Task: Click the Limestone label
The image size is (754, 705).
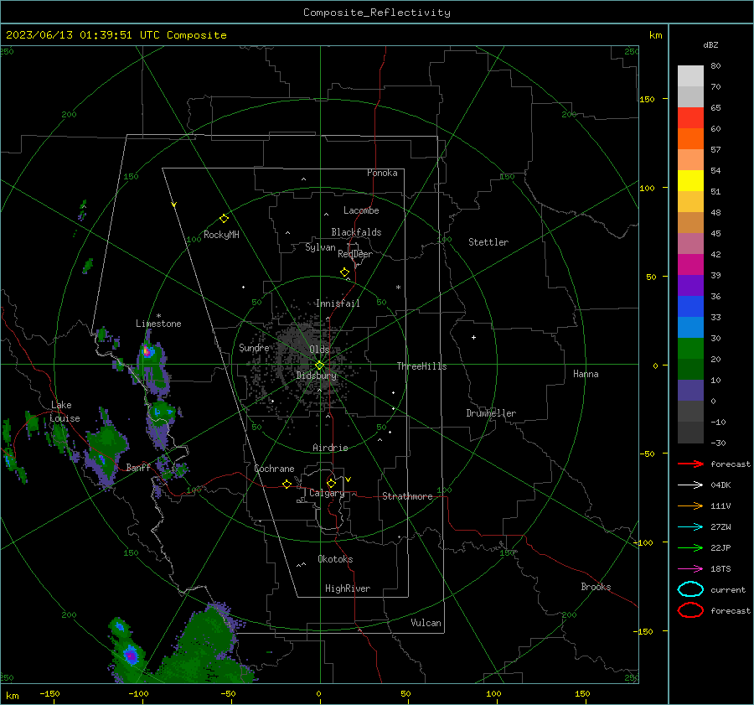Action: tap(158, 324)
